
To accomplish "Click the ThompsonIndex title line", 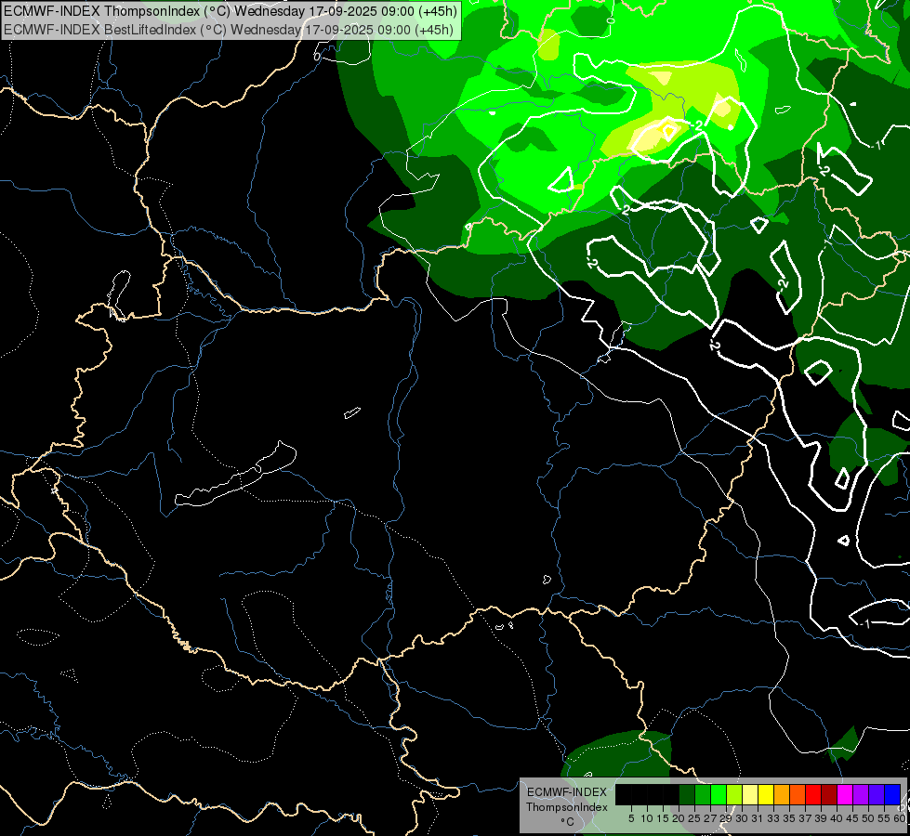I will (231, 11).
